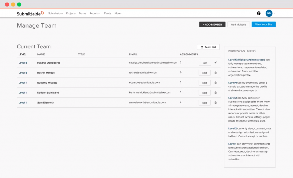
Task: Edit Keriann Strickland's team entry
Action: (x=205, y=92)
